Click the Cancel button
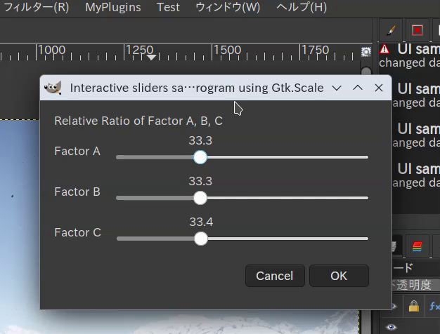The image size is (440, 334). [275, 276]
